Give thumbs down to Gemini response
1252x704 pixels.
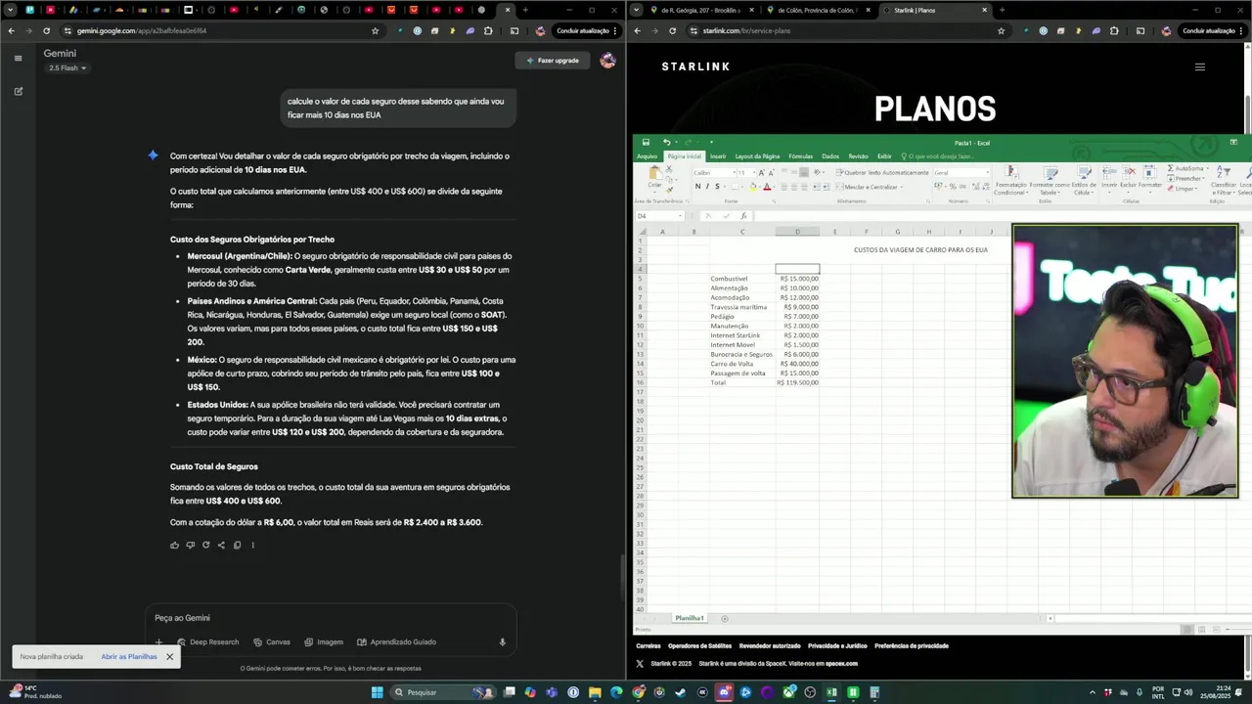click(x=191, y=545)
